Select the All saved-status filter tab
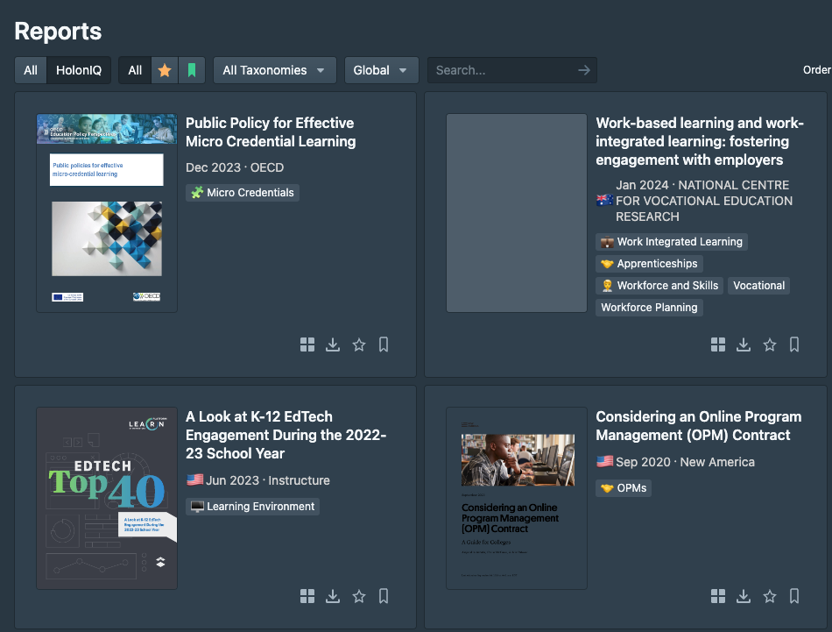This screenshot has height=632, width=832. click(135, 70)
